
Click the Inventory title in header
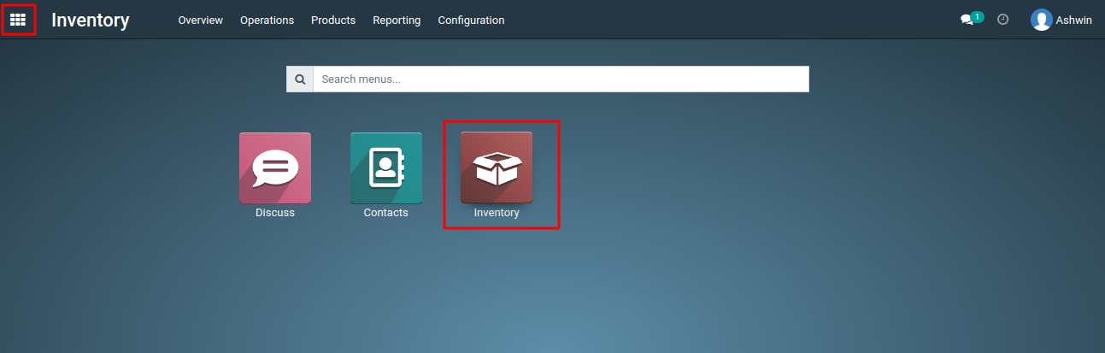(x=91, y=20)
